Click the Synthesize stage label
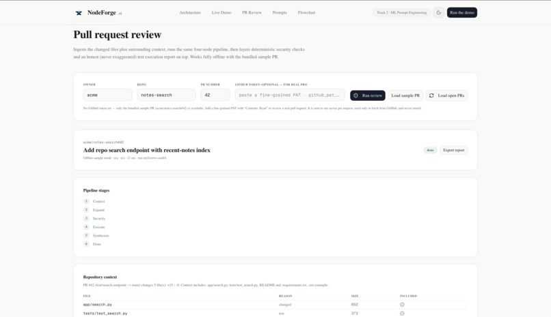 (x=101, y=235)
